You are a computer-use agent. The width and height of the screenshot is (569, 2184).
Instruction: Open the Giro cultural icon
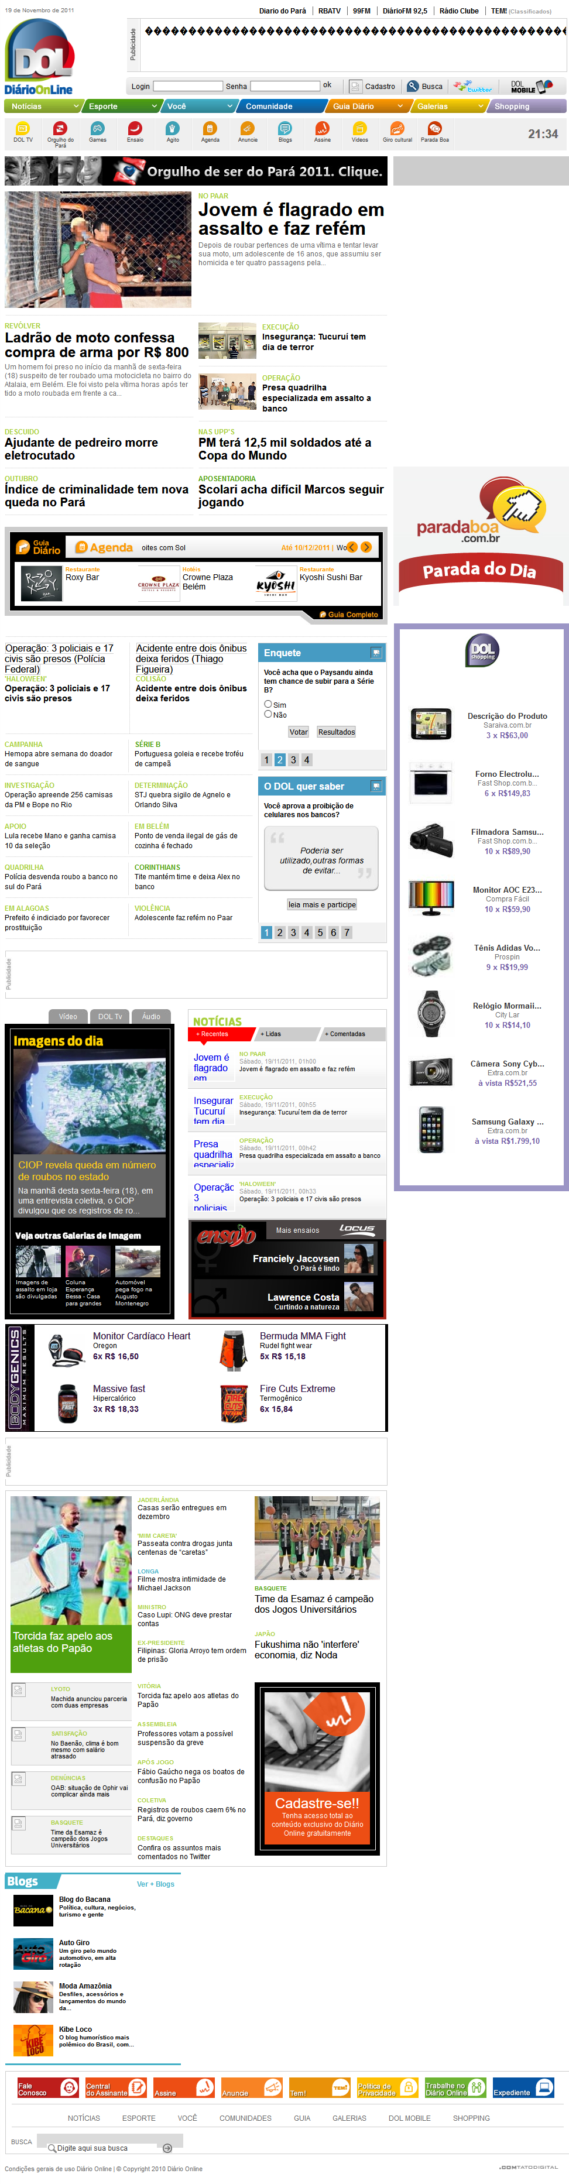[x=397, y=129]
